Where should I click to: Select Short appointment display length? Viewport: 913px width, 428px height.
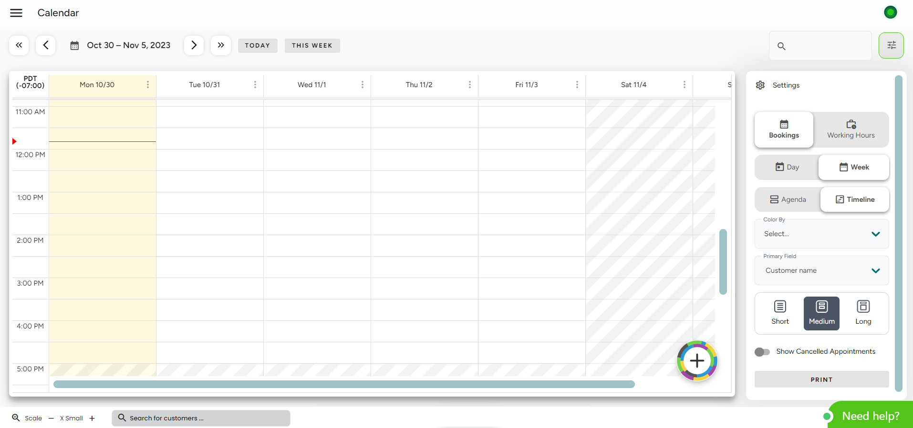click(x=780, y=313)
